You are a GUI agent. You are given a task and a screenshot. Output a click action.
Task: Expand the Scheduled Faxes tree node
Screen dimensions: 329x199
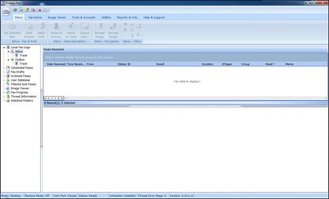pyautogui.click(x=4, y=68)
